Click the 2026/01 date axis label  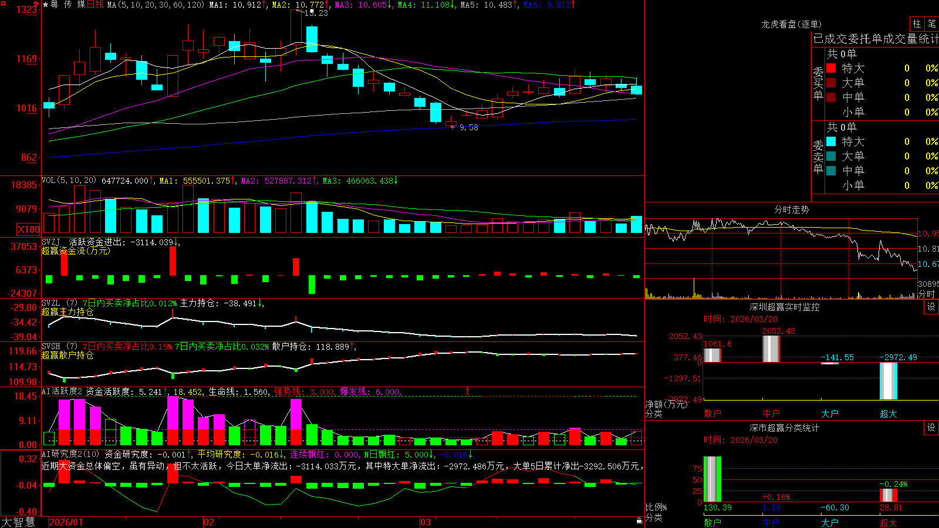point(66,522)
